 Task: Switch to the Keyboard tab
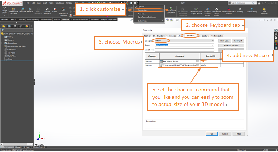(x=189, y=36)
